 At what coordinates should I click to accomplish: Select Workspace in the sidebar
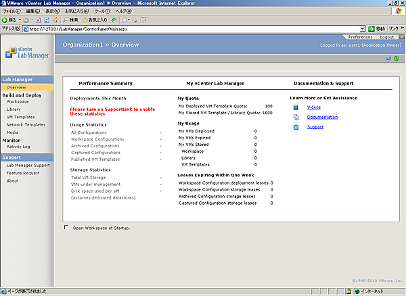point(18,101)
